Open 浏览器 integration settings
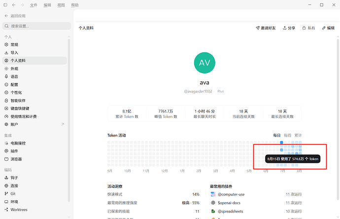340x219 pixels. coord(34,159)
